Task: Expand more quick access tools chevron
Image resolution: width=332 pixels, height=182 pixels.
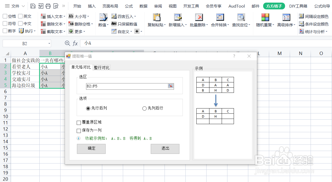Action: point(63,6)
